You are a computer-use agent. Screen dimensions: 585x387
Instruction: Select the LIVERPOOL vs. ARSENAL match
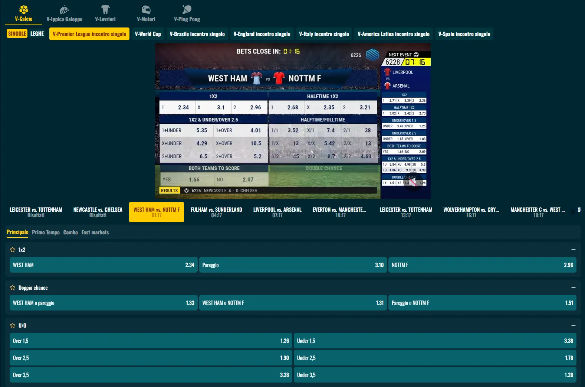pyautogui.click(x=277, y=212)
